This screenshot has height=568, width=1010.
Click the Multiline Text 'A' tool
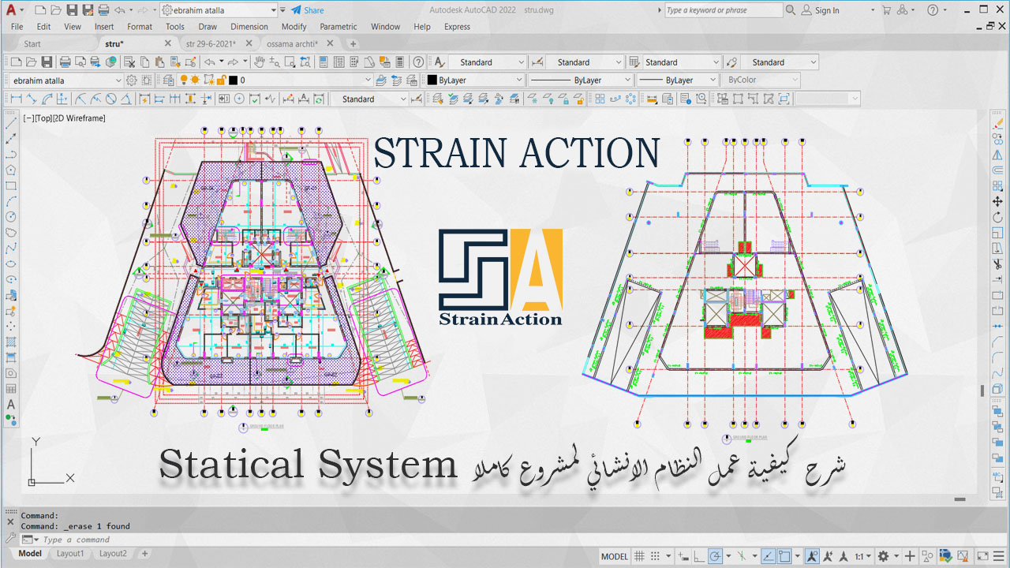coord(11,405)
